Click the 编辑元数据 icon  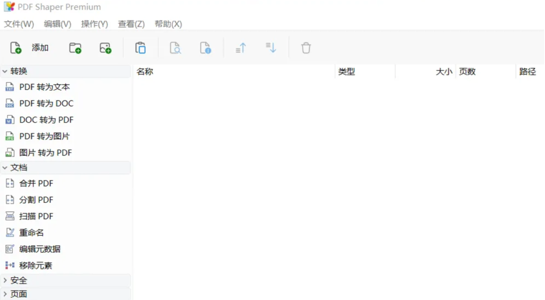tap(10, 249)
